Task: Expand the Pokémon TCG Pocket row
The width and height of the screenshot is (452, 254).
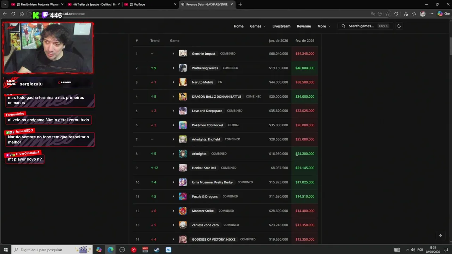Action: point(173,125)
